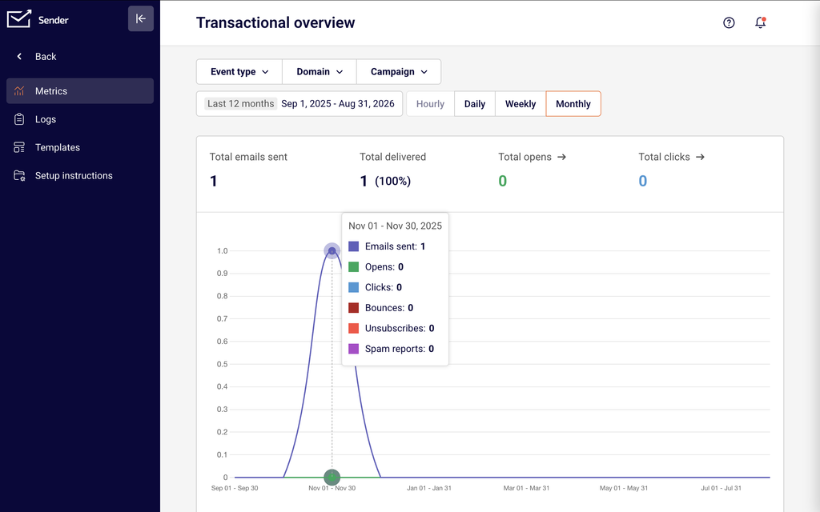
Task: Click arrow next to Total clicks
Action: (700, 157)
